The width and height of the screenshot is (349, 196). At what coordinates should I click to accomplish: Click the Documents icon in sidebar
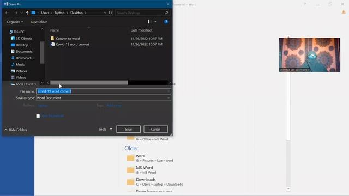[x=13, y=51]
